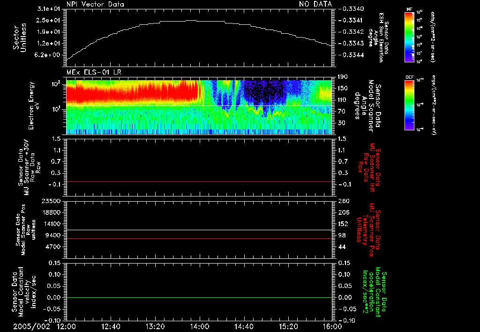This screenshot has width=480, height=332.
Task: Click the 12:00 time axis label
Action: click(67, 326)
